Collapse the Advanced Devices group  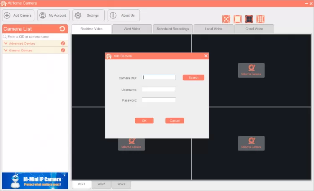point(5,43)
